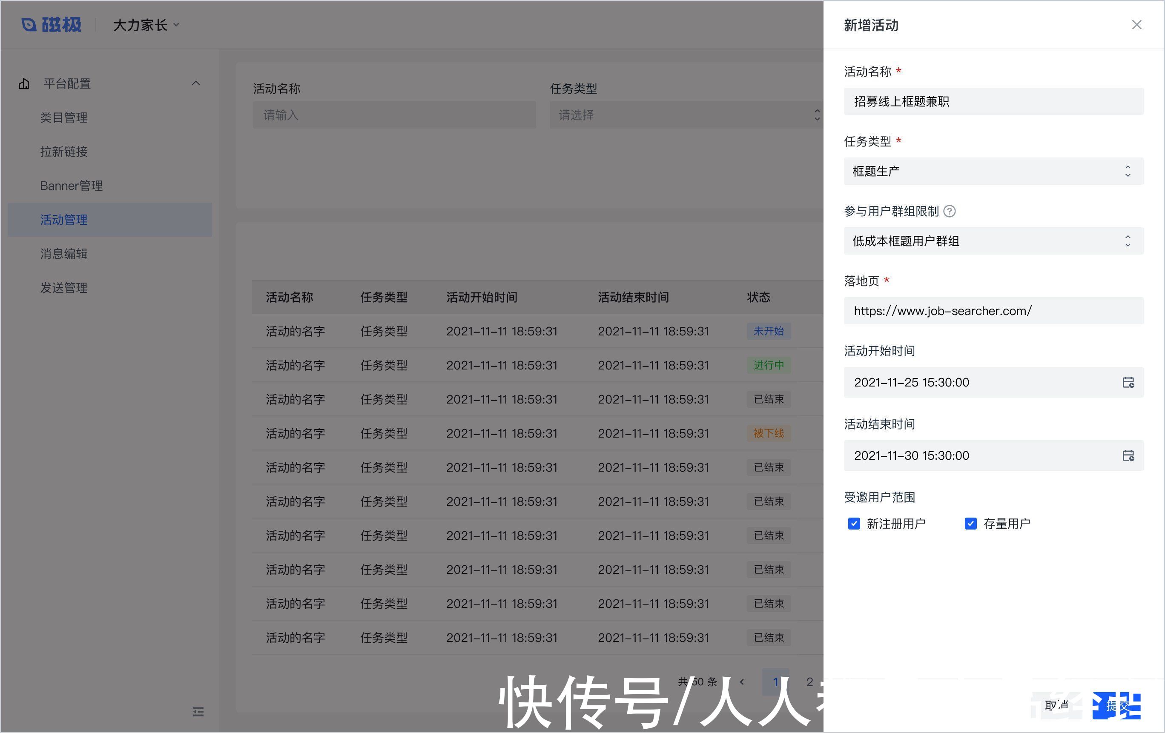Edit the 活动名称 field 招募线上框题兼职

coord(993,102)
